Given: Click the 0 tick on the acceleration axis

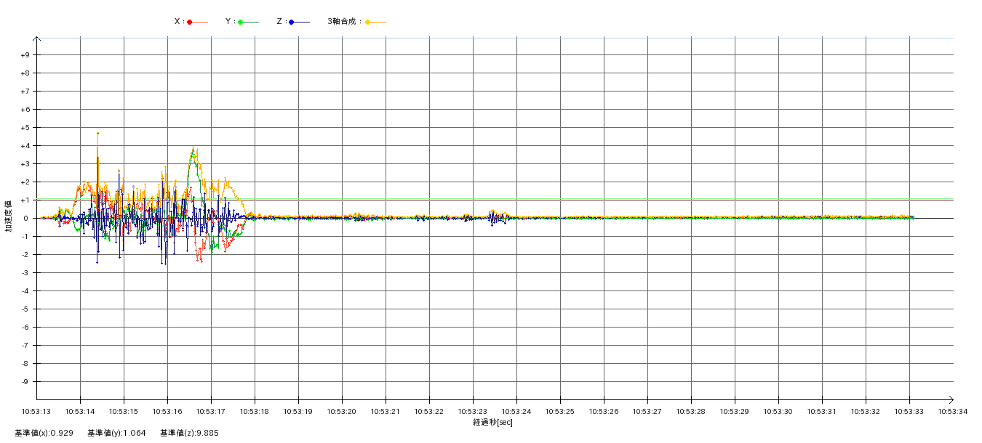Looking at the screenshot, I should [x=25, y=219].
